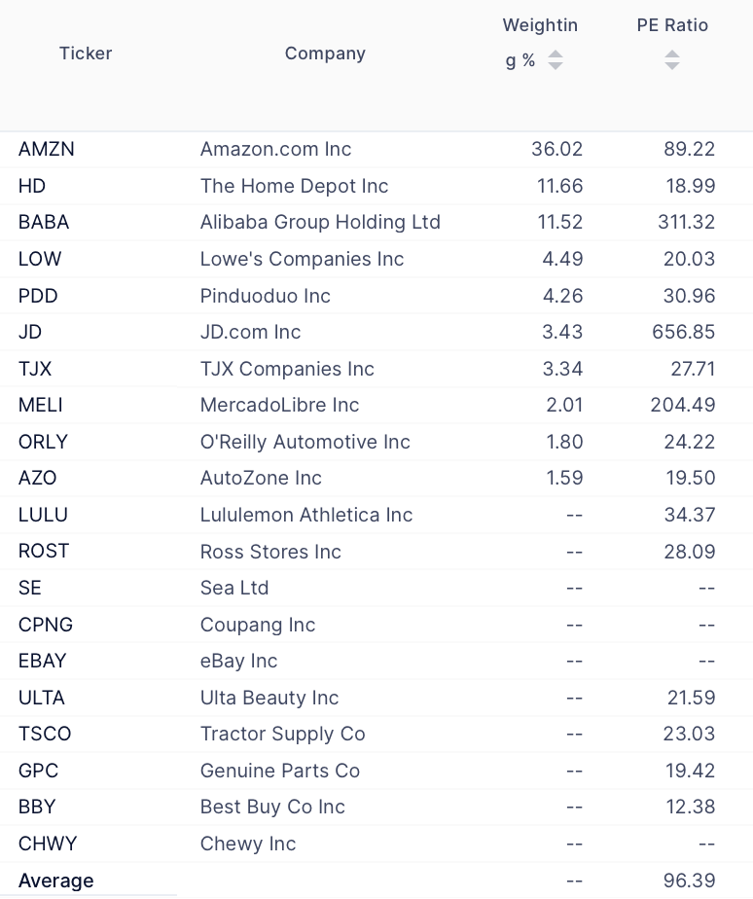Viewport: 753px width, 899px height.
Task: Click the PE Ratio header label
Action: pyautogui.click(x=672, y=25)
